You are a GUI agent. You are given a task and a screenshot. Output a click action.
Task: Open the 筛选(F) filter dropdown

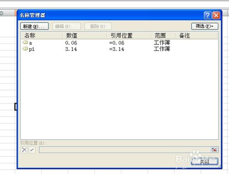pos(205,26)
